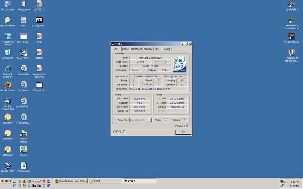Click the Voltage 1.192 v value

(x=164, y=70)
